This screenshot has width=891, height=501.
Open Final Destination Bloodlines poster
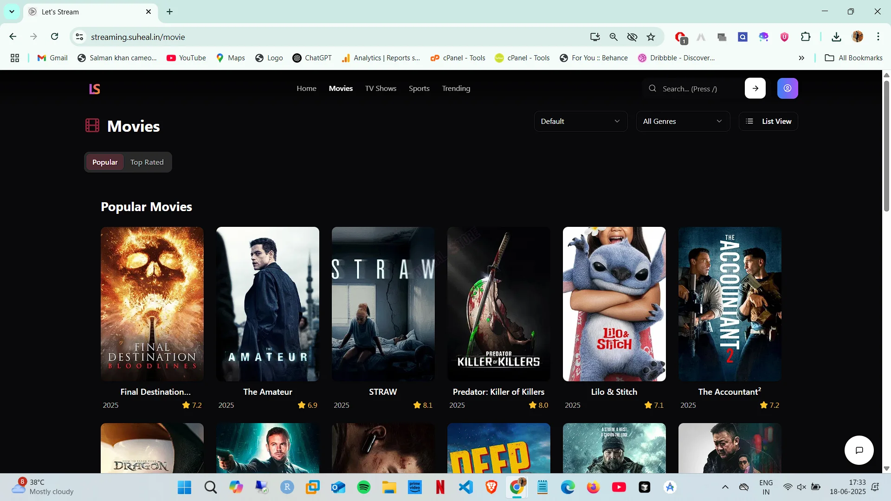[x=152, y=304]
